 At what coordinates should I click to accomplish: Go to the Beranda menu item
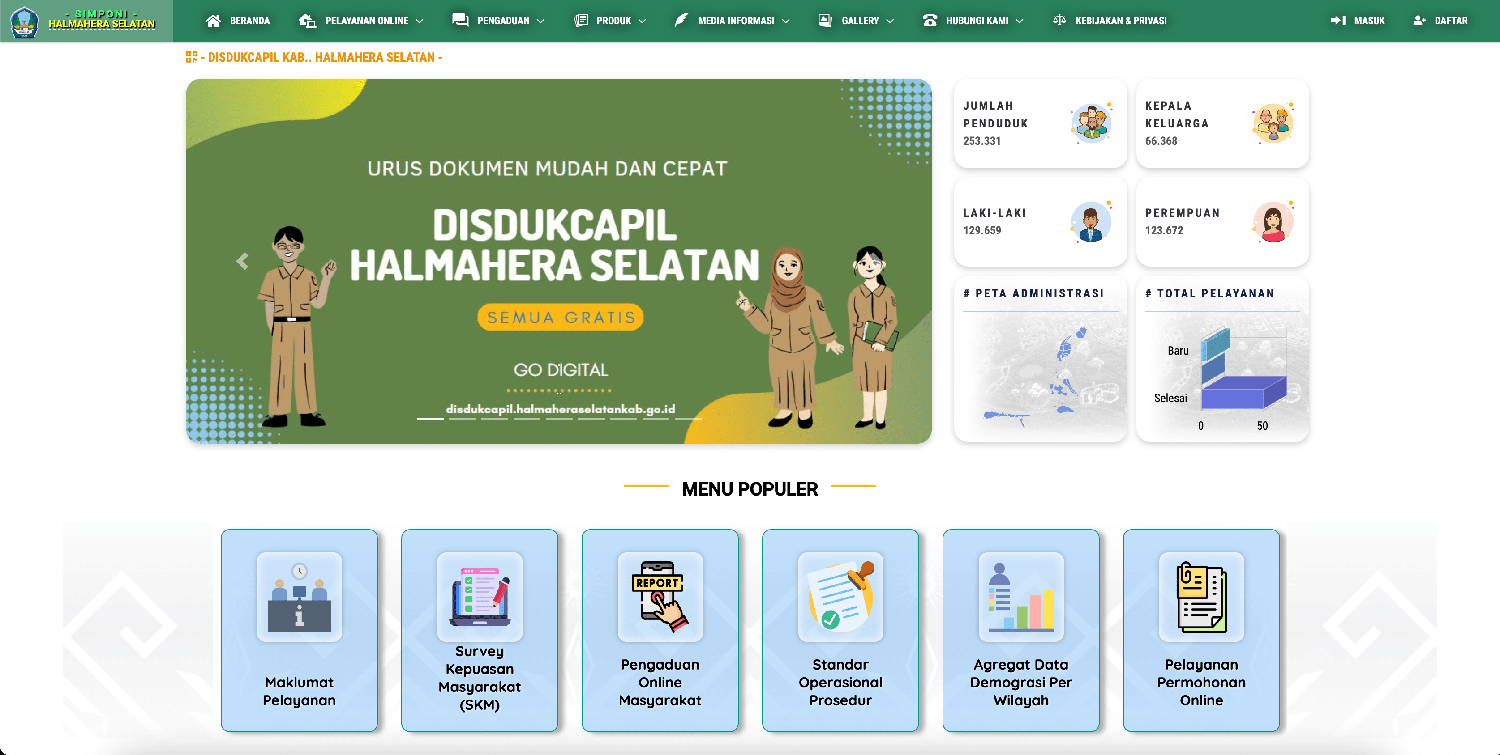click(x=238, y=21)
